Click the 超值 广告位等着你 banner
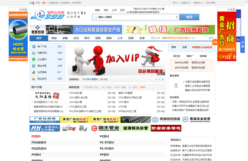The height and width of the screenshot is (161, 248). click(169, 29)
